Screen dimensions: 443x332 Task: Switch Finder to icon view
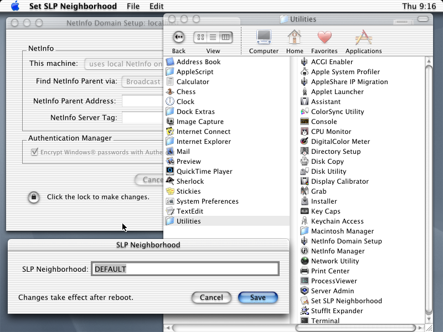point(200,37)
